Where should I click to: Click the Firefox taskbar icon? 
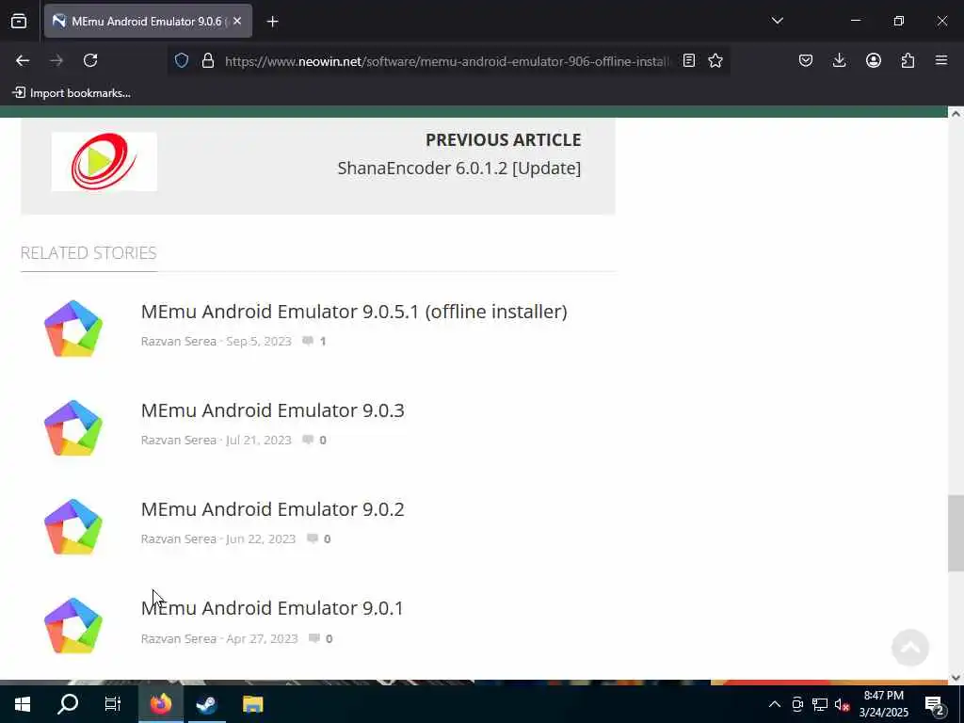pyautogui.click(x=160, y=704)
